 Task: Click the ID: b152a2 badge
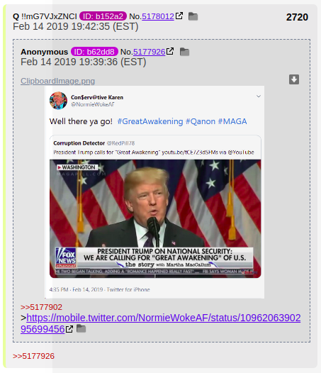pyautogui.click(x=103, y=16)
